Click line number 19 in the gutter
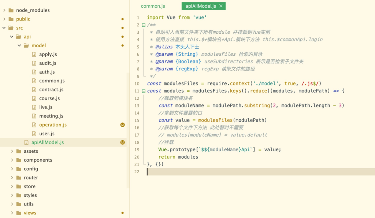Image resolution: width=375 pixels, height=218 pixels. coord(137,150)
